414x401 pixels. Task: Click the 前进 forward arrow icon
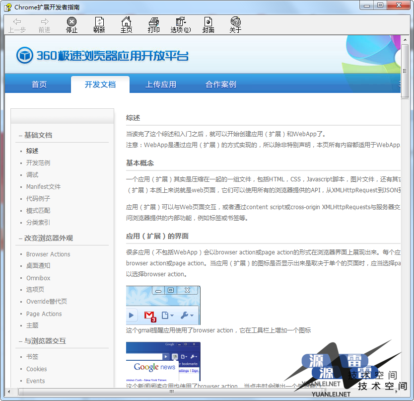coord(45,21)
